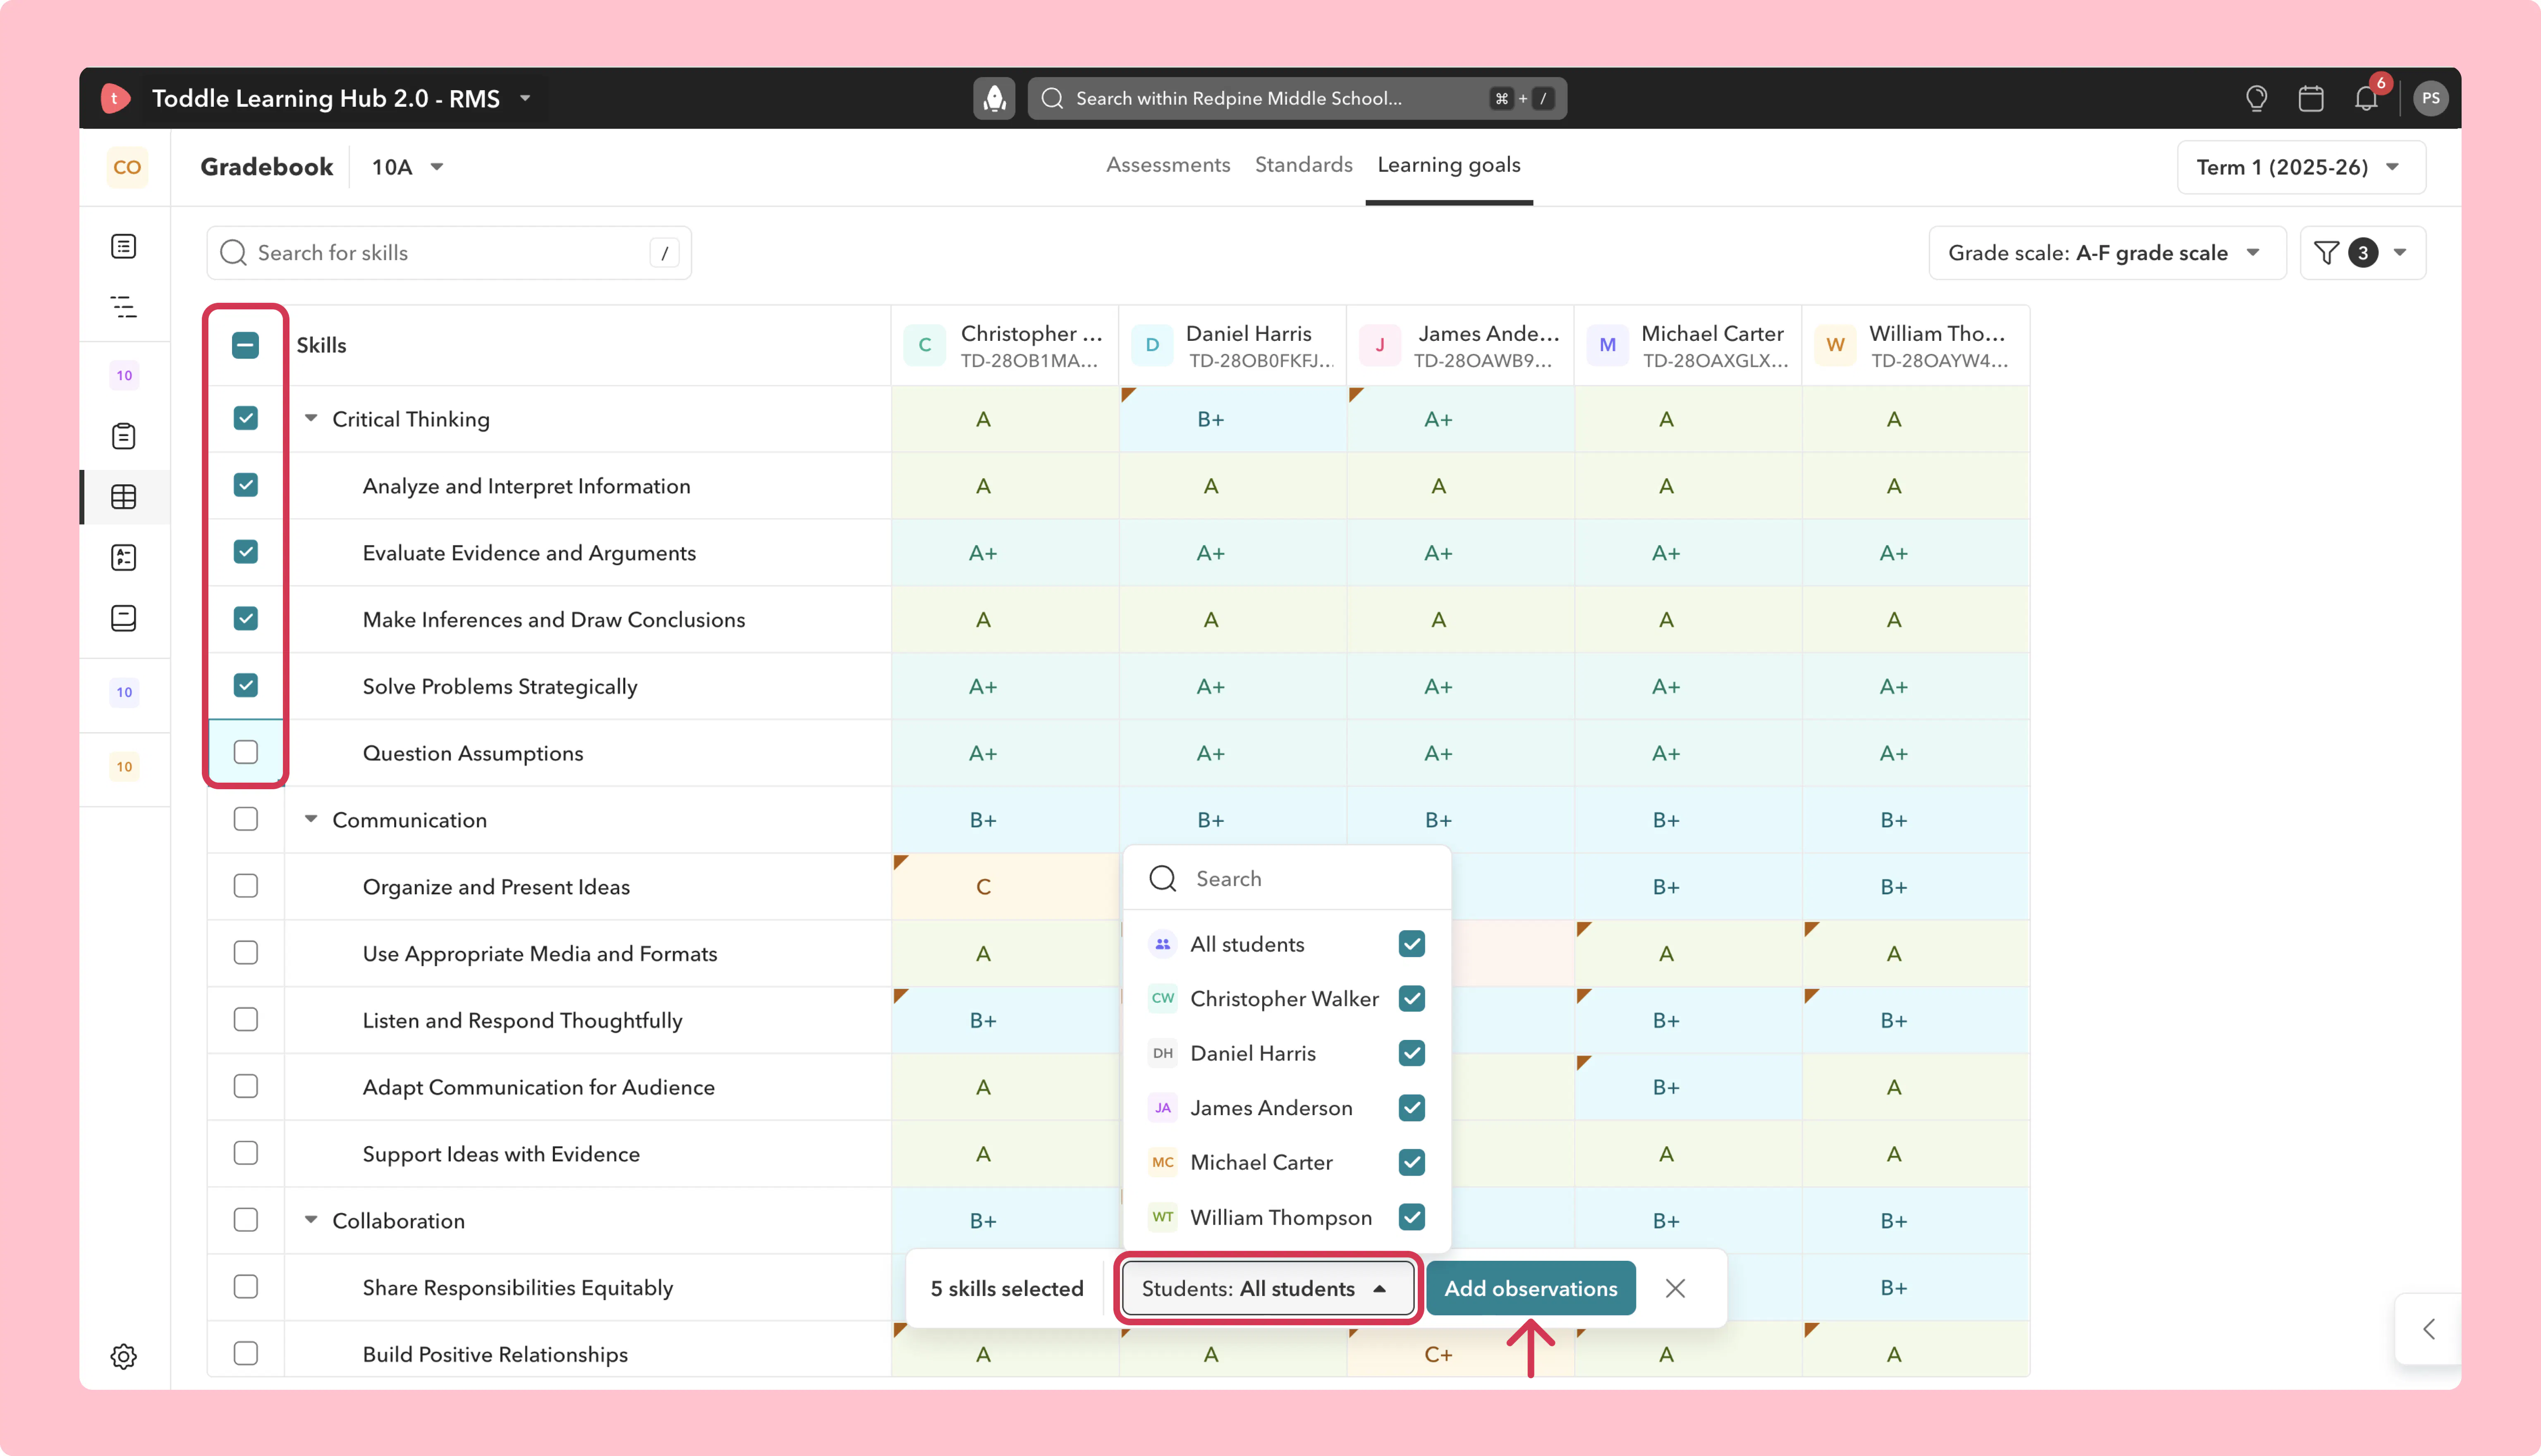
Task: Open the Term 1 (2025-26) dropdown
Action: point(2301,167)
